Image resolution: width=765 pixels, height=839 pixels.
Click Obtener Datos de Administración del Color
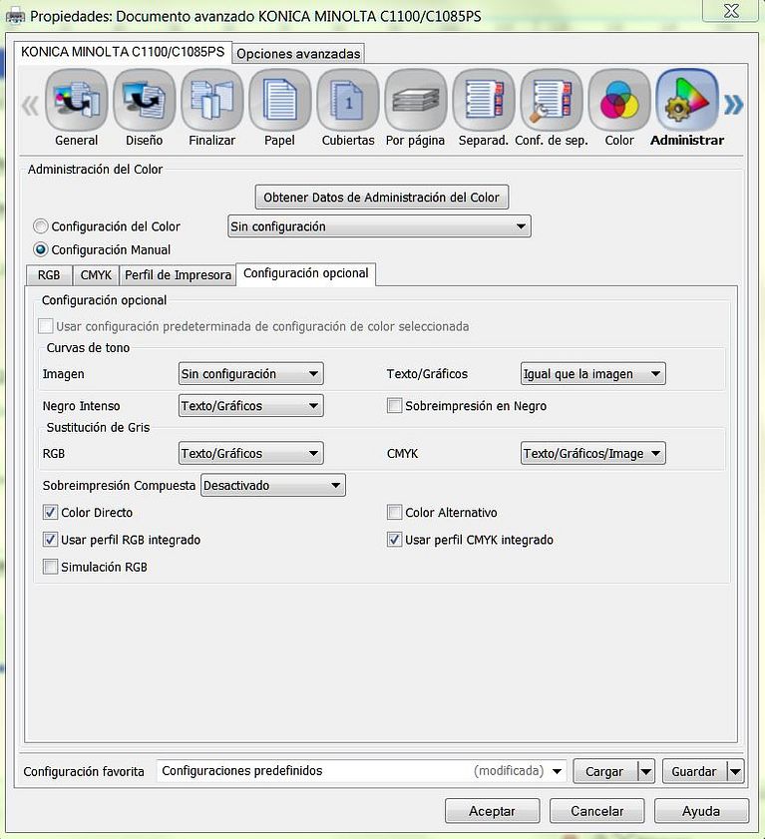tap(381, 197)
